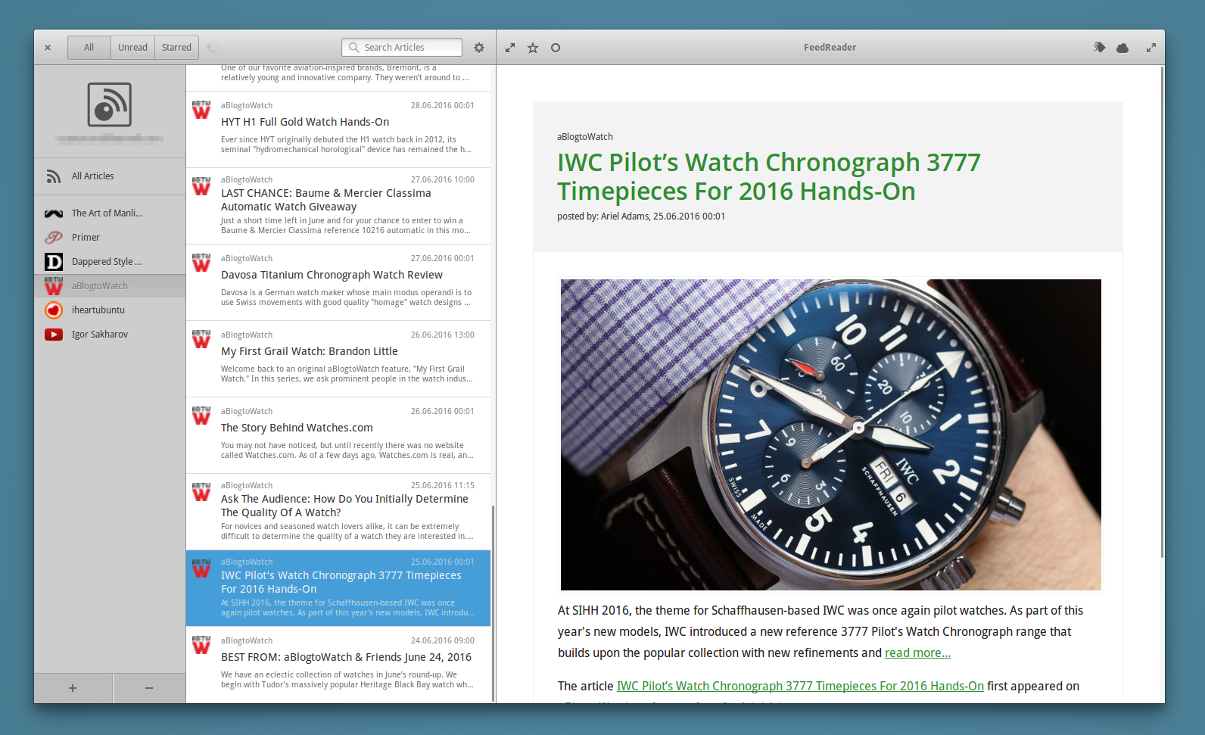Click The Art of Manliness mustache icon

(54, 213)
